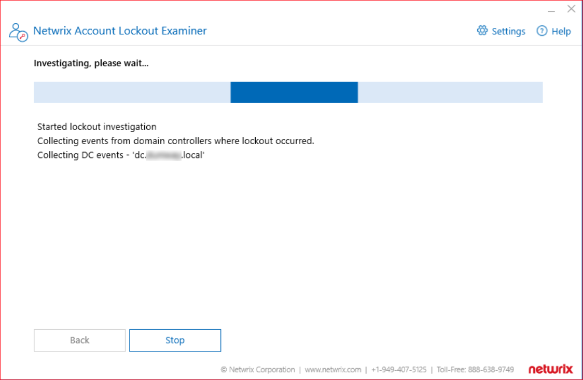Screen dimensions: 583x380
Task: Click the Toll-Free phone number in footer
Action: pyautogui.click(x=475, y=370)
